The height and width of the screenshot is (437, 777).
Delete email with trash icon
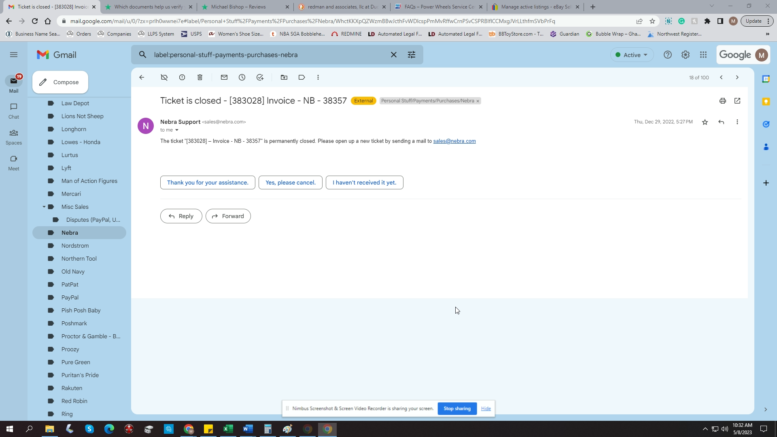tap(200, 77)
